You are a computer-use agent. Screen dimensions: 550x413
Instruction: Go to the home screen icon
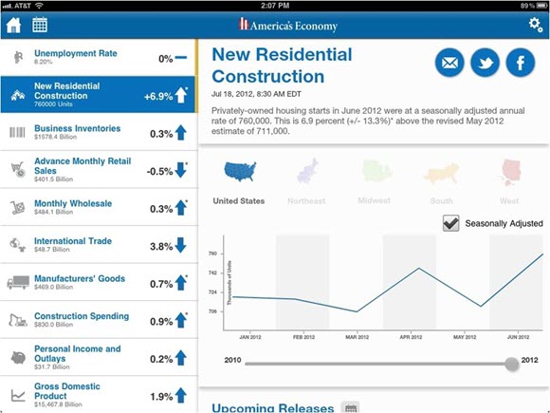coord(13,26)
